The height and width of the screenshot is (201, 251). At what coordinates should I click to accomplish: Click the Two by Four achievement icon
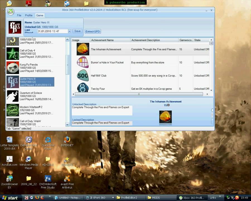click(83, 87)
